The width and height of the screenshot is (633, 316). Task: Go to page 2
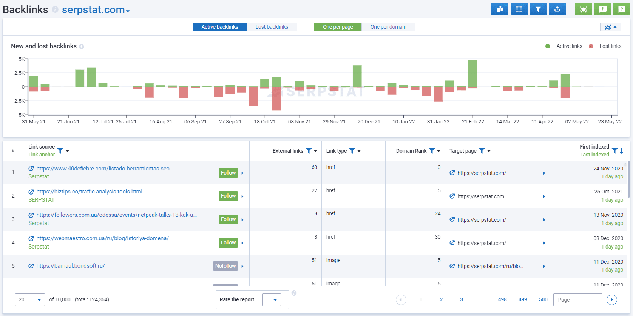441,299
